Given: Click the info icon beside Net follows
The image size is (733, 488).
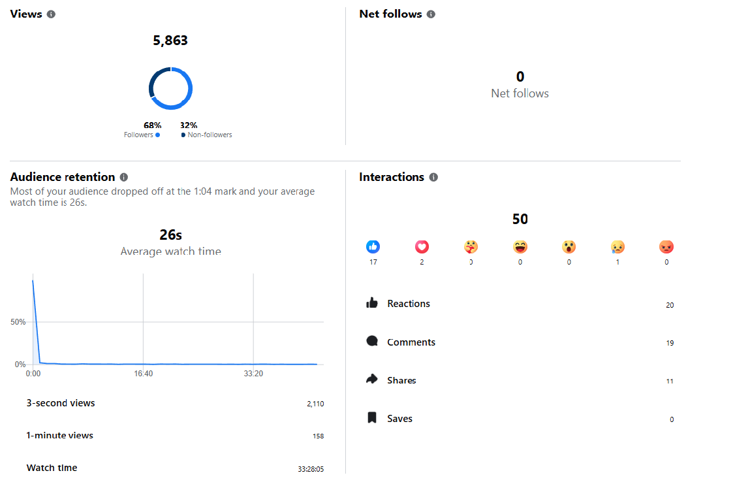Looking at the screenshot, I should coord(431,14).
